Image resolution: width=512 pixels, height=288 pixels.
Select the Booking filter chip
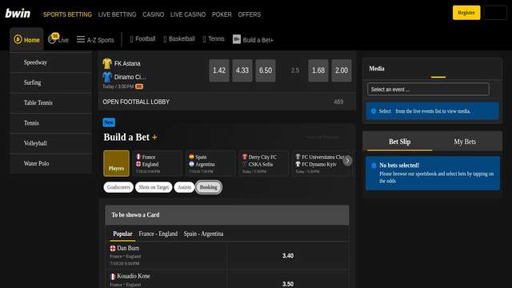coord(209,187)
